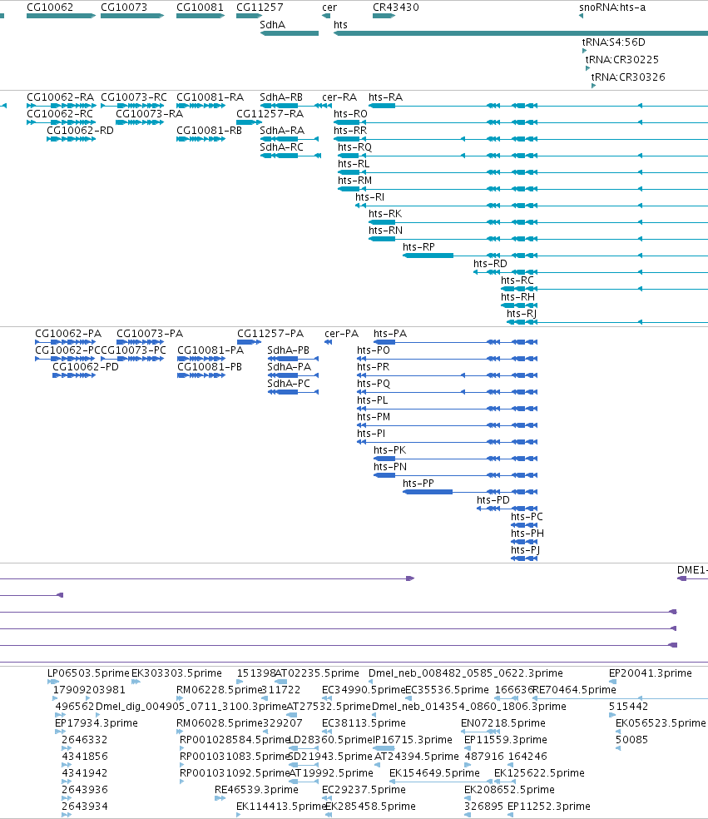Image resolution: width=708 pixels, height=819 pixels.
Task: Click EST LP06503.5prime
Action: [88, 673]
